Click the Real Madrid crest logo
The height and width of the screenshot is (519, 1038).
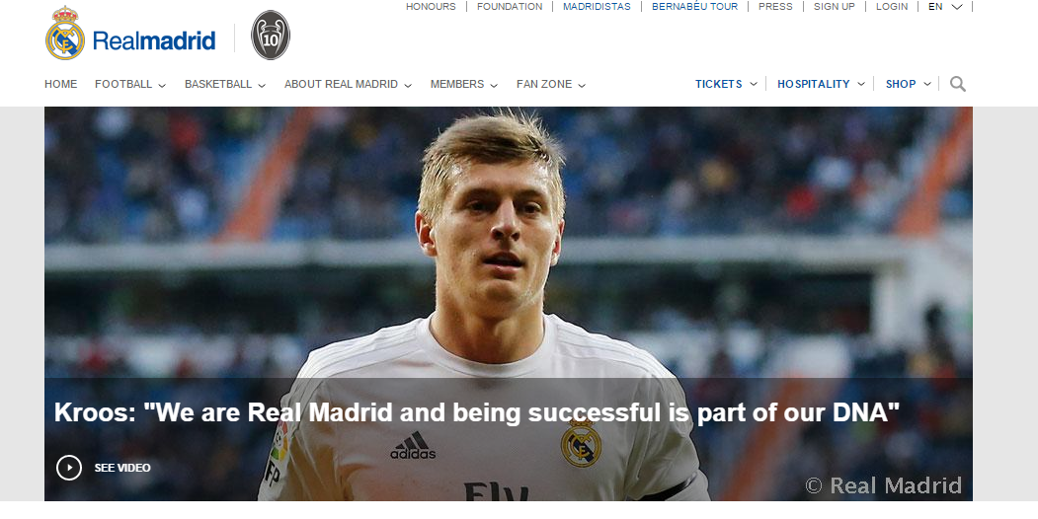coord(65,34)
